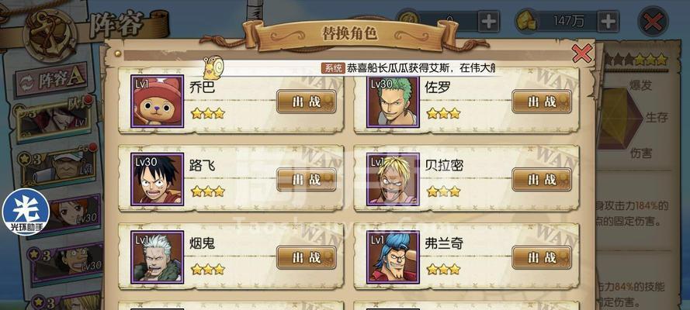Deploy 路飞 with the 出战 button
The image size is (690, 310).
pos(307,179)
